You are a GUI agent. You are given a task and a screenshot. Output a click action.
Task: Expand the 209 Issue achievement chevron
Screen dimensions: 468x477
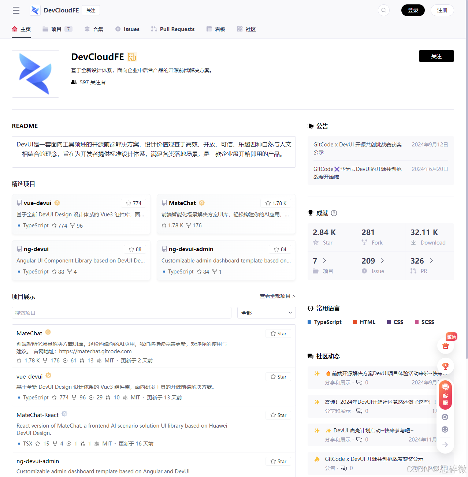click(382, 261)
